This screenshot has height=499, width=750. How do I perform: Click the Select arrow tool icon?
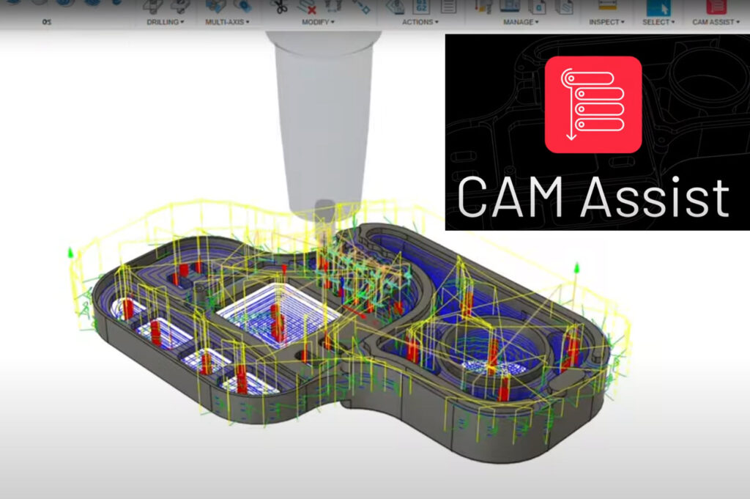(x=658, y=7)
